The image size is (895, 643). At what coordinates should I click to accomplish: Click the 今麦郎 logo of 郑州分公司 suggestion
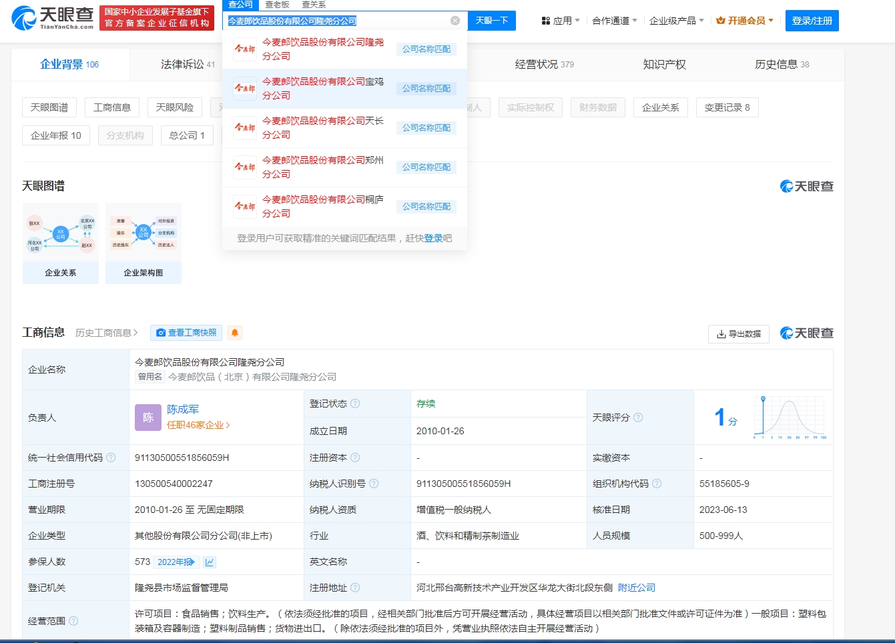pos(245,167)
